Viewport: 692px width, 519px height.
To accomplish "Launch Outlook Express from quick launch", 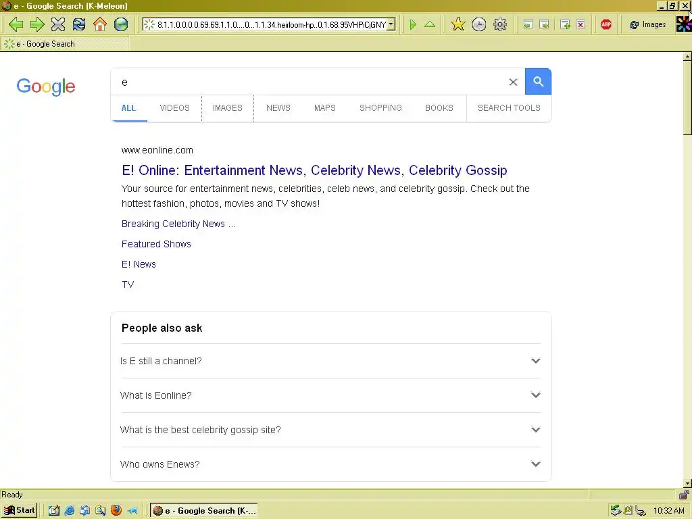I will point(84,511).
